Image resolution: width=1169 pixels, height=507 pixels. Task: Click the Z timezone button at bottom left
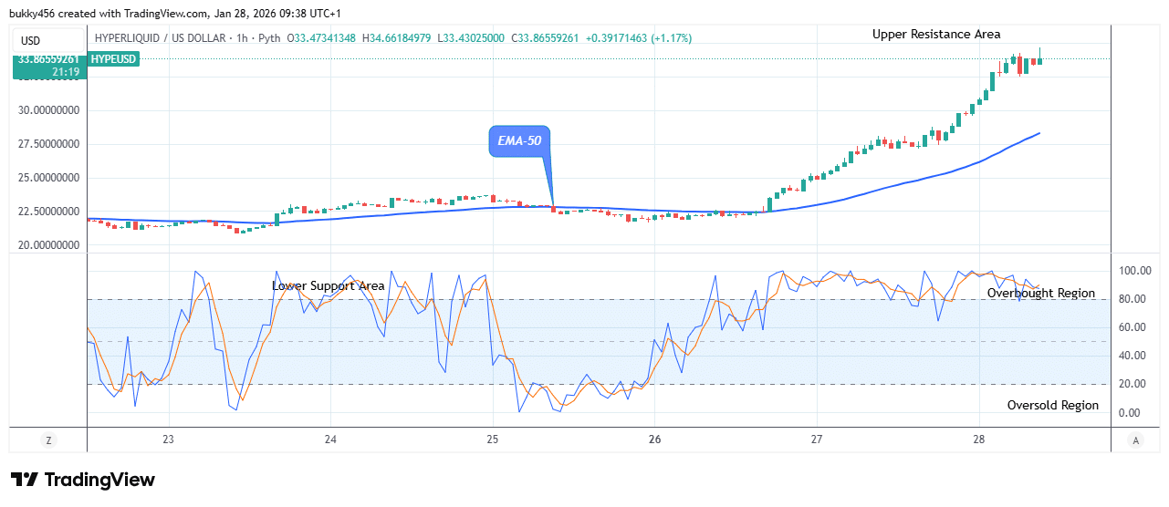click(x=48, y=440)
